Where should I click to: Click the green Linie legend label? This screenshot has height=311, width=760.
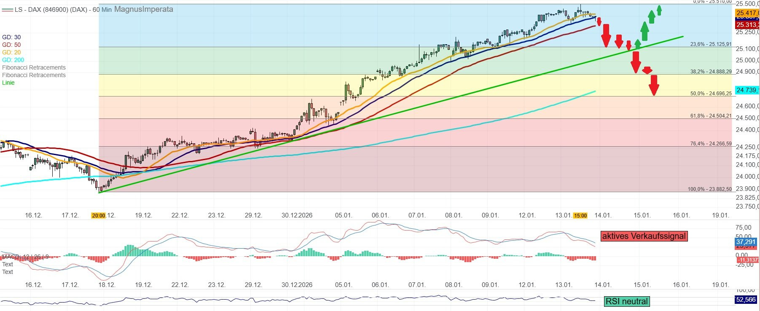tap(8, 83)
